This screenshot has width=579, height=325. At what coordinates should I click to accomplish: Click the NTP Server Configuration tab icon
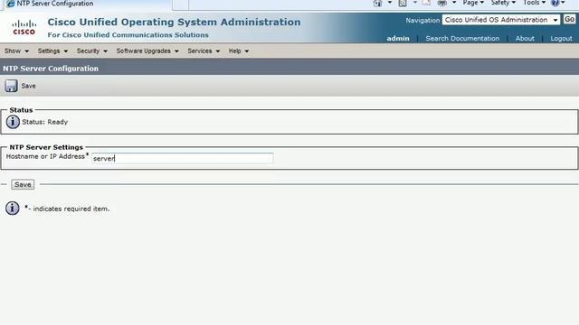point(11,4)
